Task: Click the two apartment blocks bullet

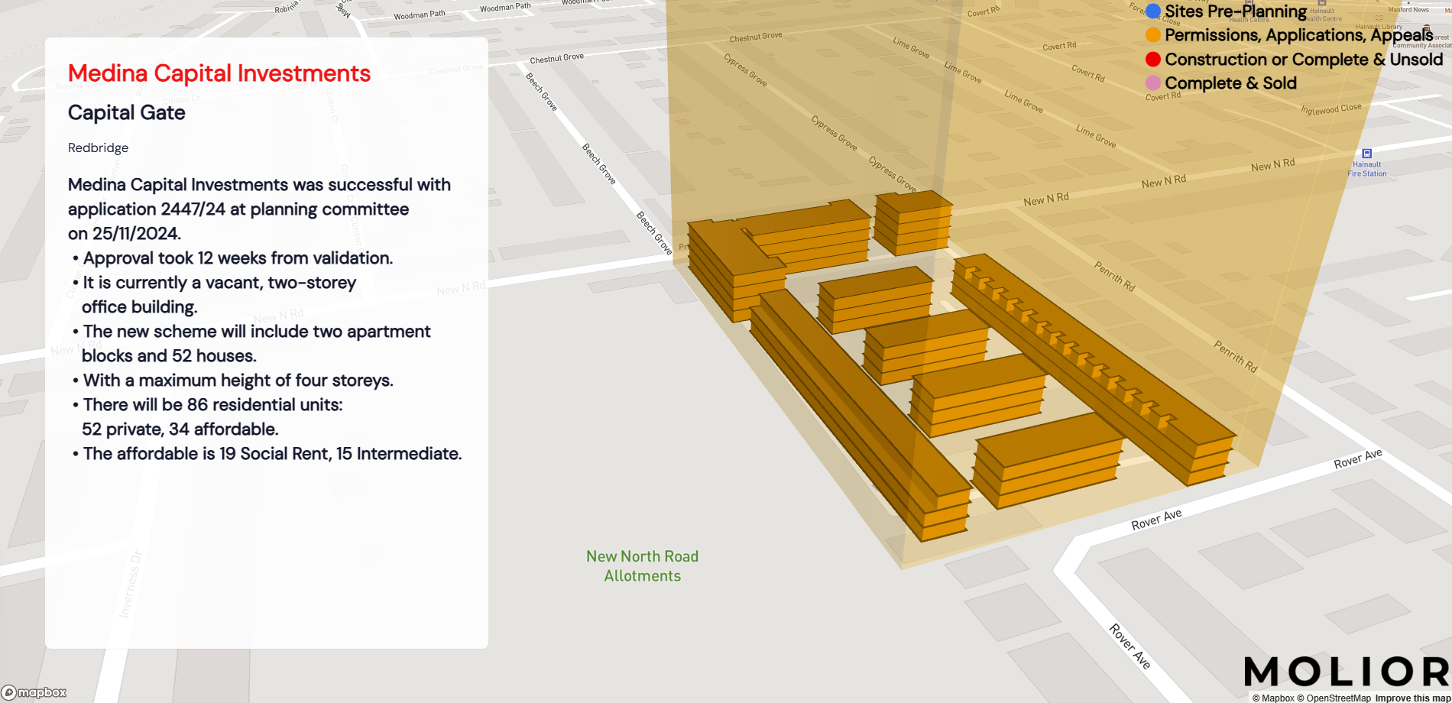Action: click(x=251, y=344)
